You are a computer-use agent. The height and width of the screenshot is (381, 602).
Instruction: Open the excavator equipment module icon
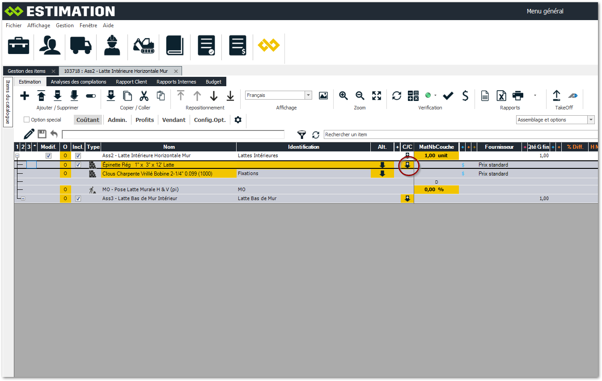tap(144, 46)
